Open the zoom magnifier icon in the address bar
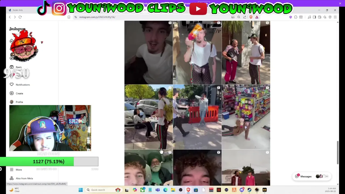 [x=239, y=17]
